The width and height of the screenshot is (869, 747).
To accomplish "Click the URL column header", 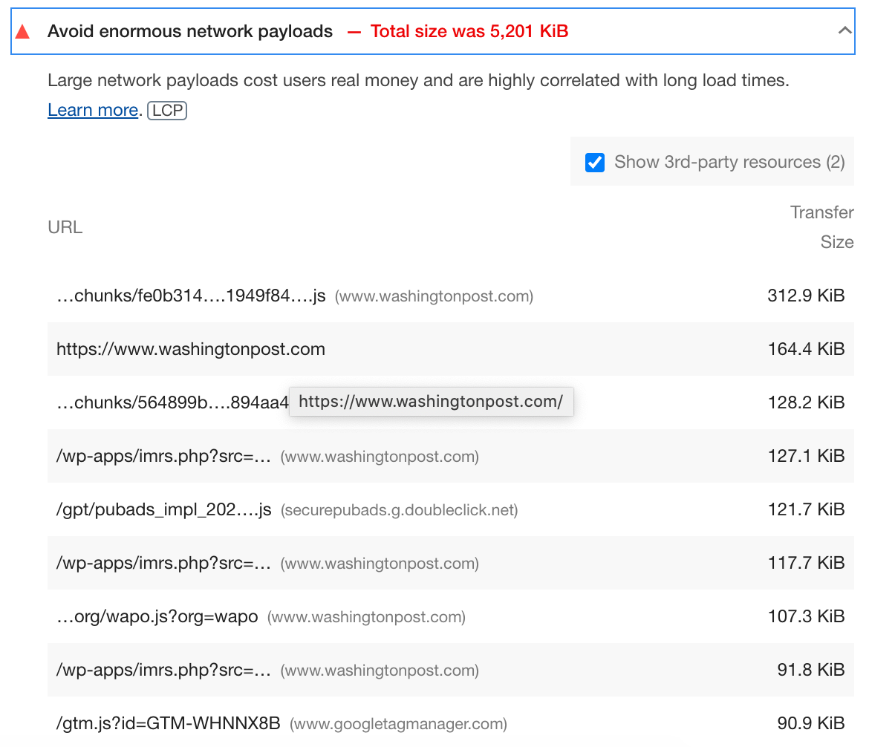I will (x=65, y=227).
